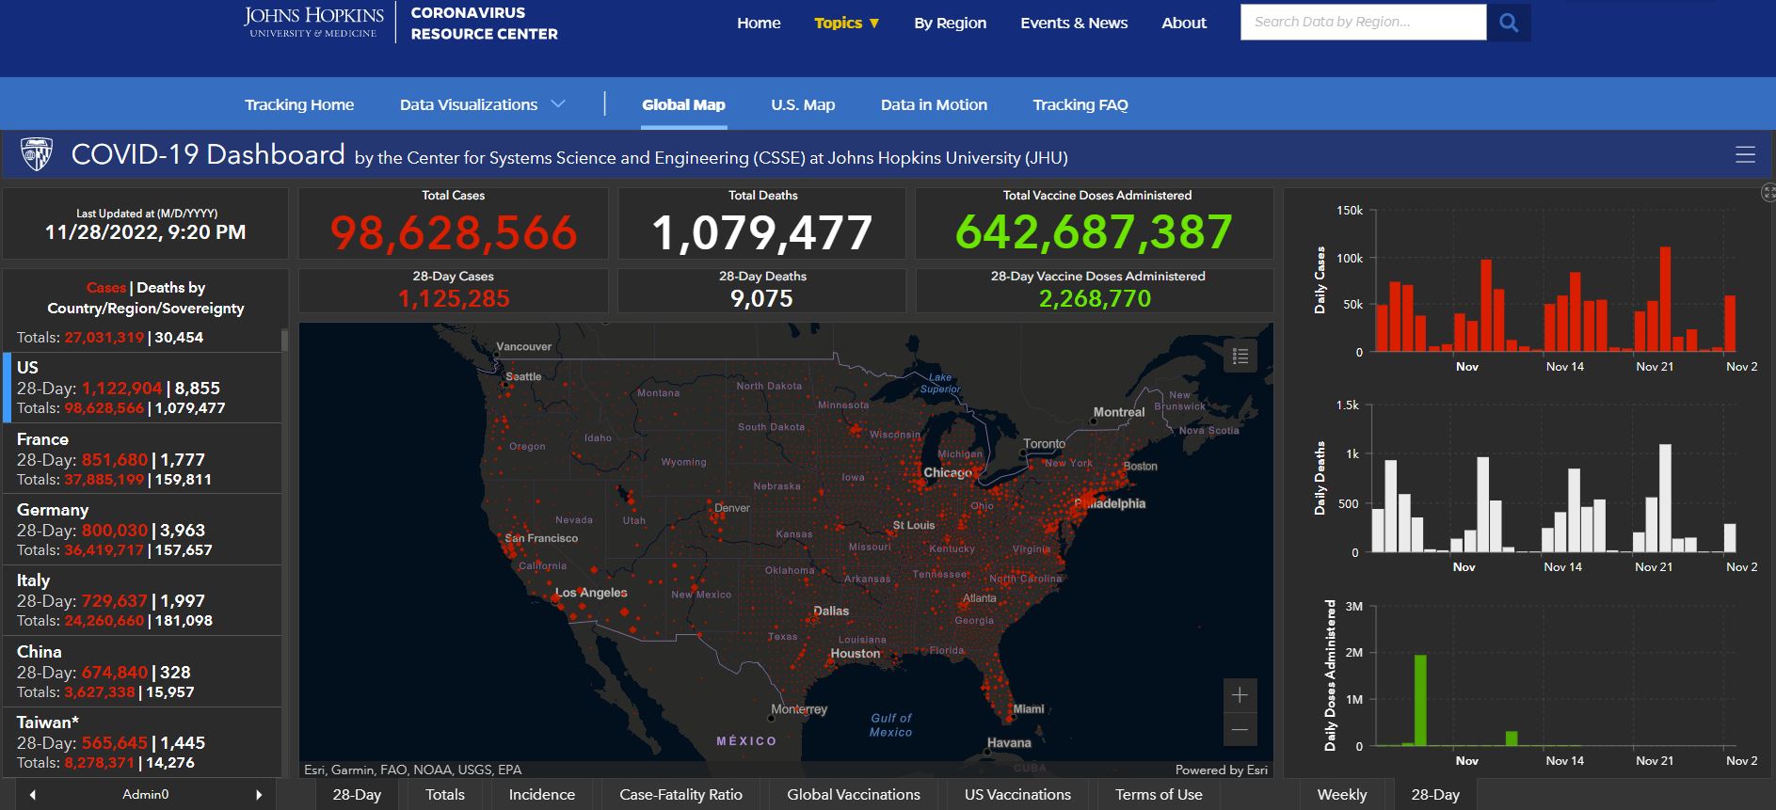Switch charts to 28-Day view

(1435, 795)
